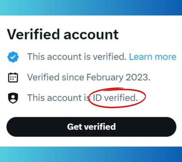Click the blue verified checkmark badge

pyautogui.click(x=13, y=57)
